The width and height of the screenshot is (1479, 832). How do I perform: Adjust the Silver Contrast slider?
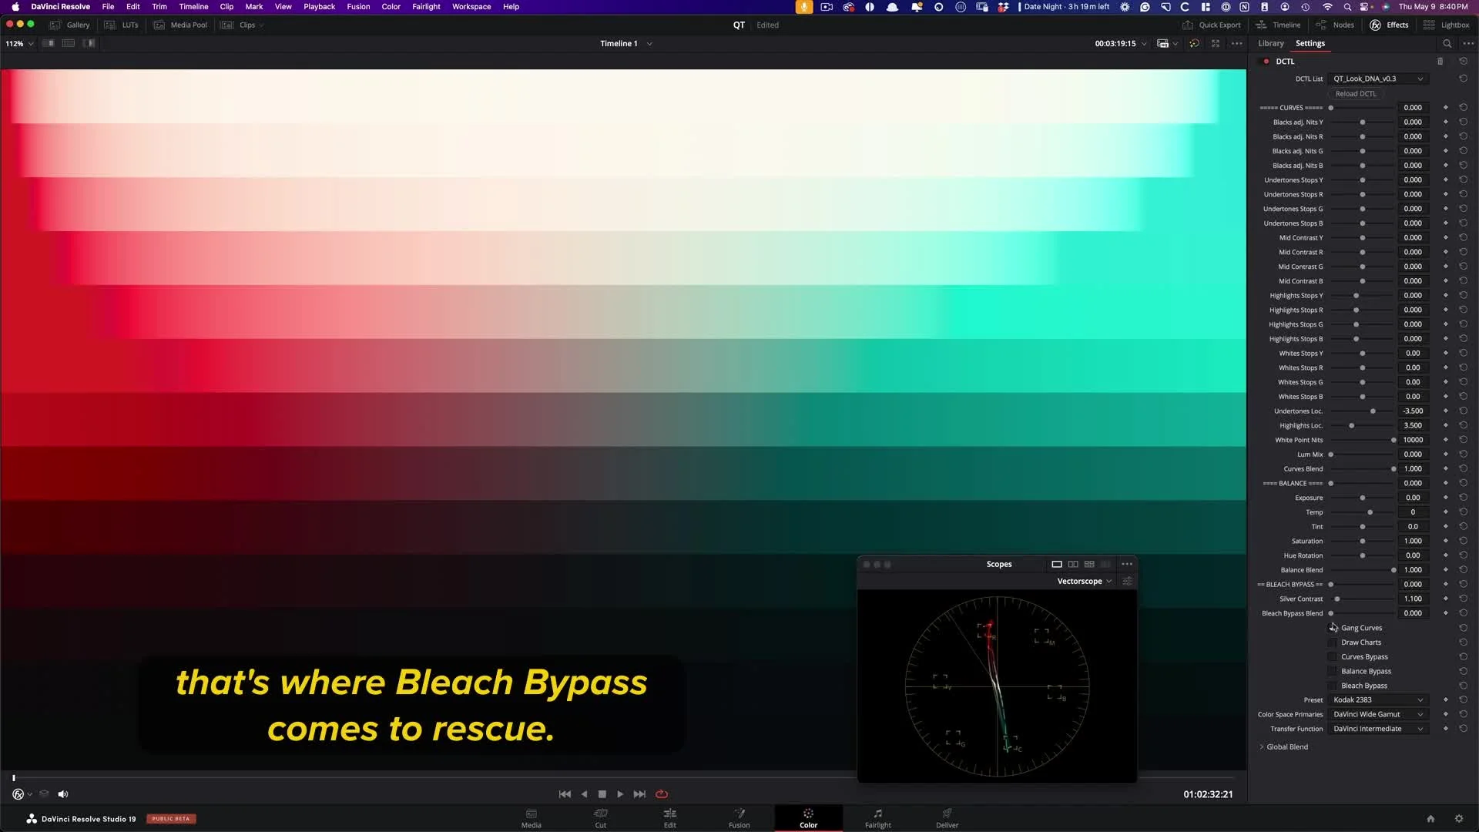[1338, 599]
